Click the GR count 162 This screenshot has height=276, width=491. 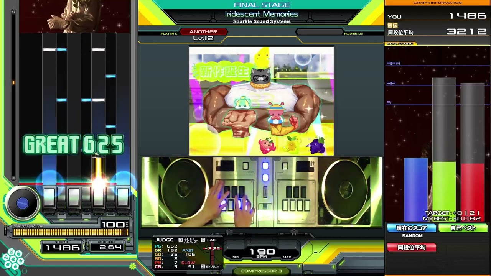click(x=172, y=250)
